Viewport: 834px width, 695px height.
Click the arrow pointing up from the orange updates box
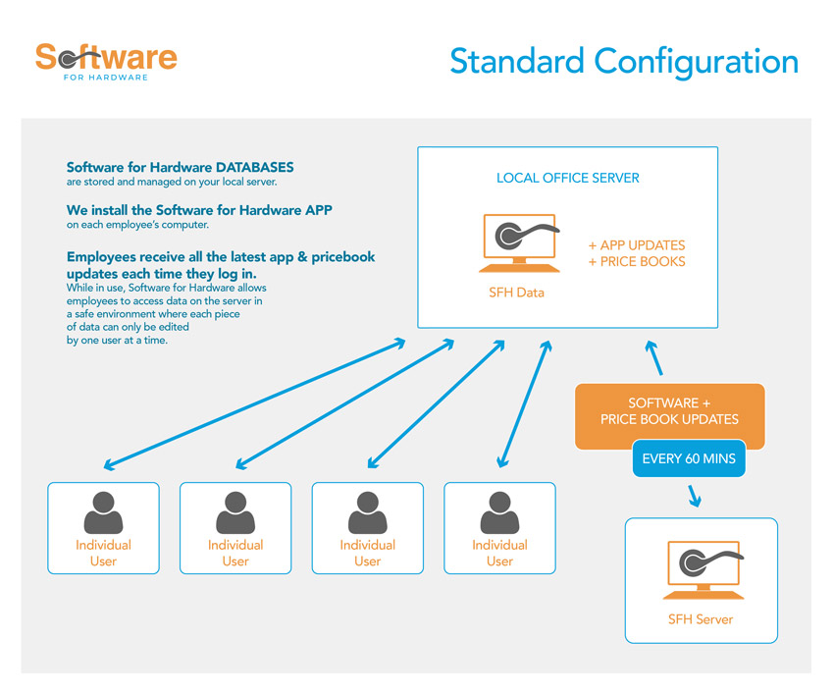click(x=654, y=359)
